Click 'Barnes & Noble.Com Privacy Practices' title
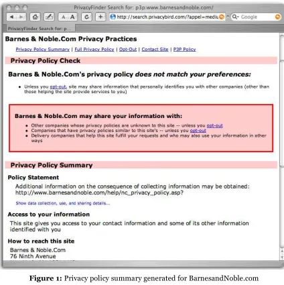 pos(71,39)
